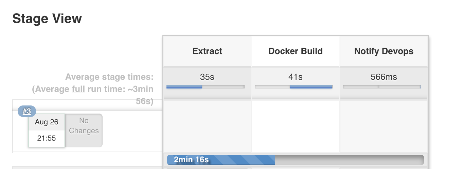The width and height of the screenshot is (462, 169).
Task: Open build #3 Extract stage cell
Action: coord(207,126)
